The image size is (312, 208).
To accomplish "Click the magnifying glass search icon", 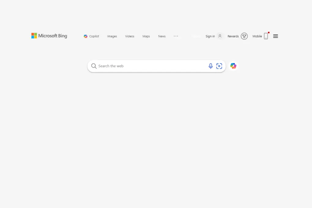I will tap(94, 66).
